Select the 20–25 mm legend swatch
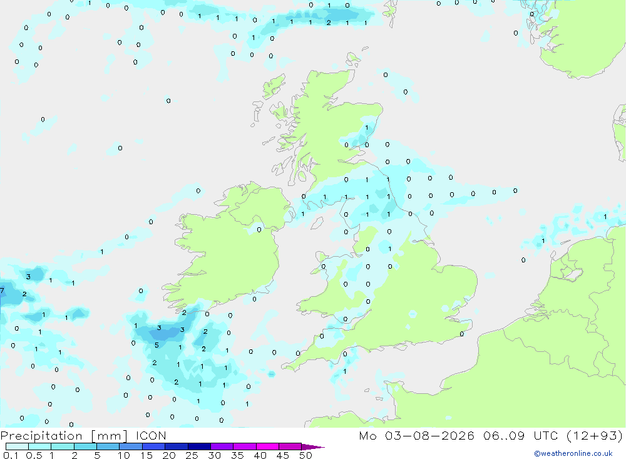The image size is (626, 459). pyautogui.click(x=177, y=446)
